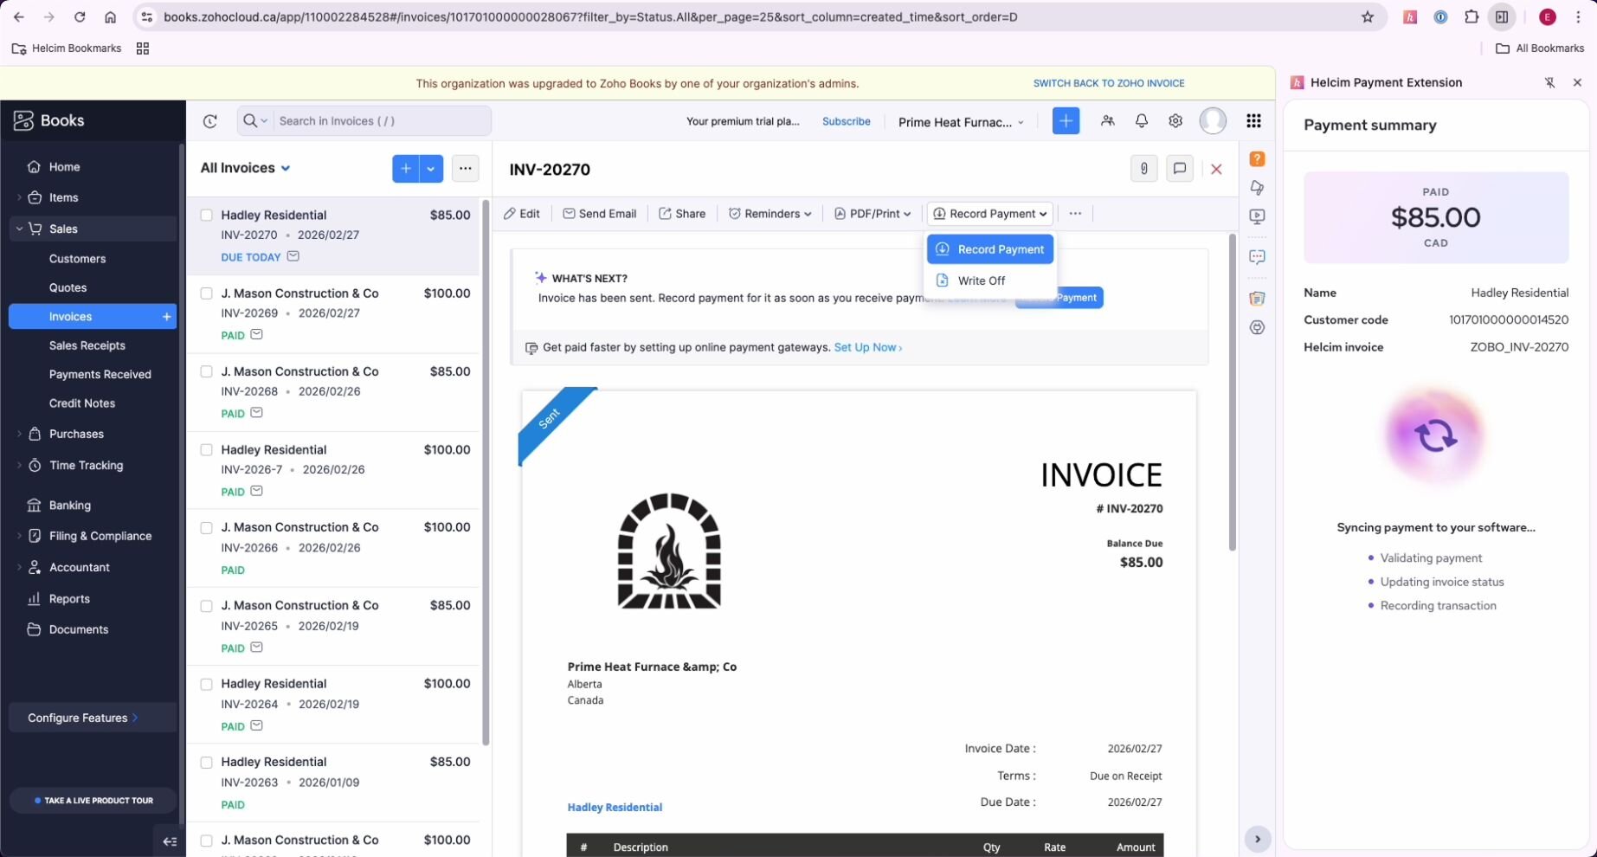Image resolution: width=1597 pixels, height=857 pixels.
Task: Unpin the Helcim Payment Extension panel
Action: click(1549, 82)
